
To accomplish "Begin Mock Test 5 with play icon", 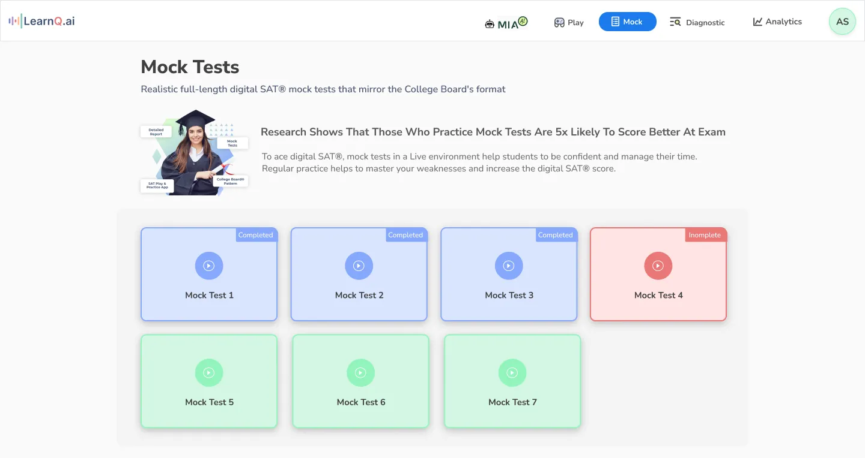I will [x=209, y=373].
